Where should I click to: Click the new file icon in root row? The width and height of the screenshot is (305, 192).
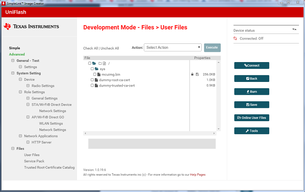pos(104,63)
